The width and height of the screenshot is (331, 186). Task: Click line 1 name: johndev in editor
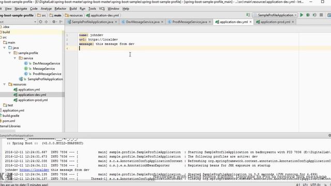(91, 35)
